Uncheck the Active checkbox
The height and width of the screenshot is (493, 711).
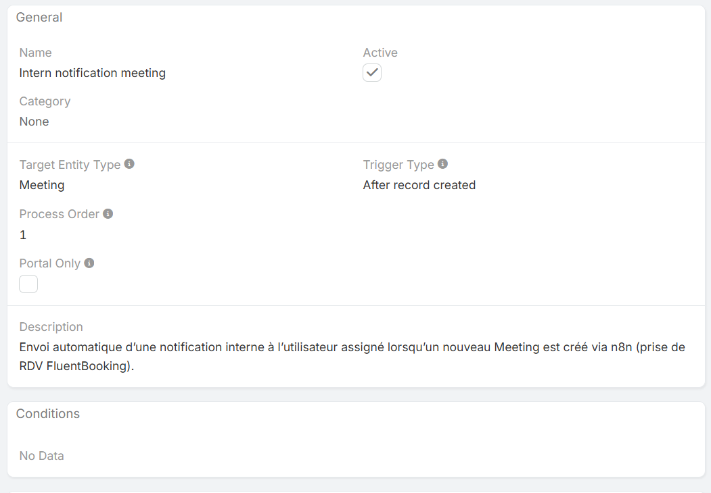[372, 73]
